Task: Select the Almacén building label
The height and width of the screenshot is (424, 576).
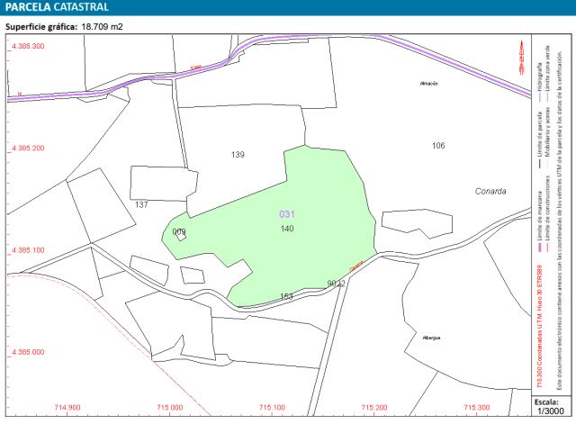Action: 428,84
